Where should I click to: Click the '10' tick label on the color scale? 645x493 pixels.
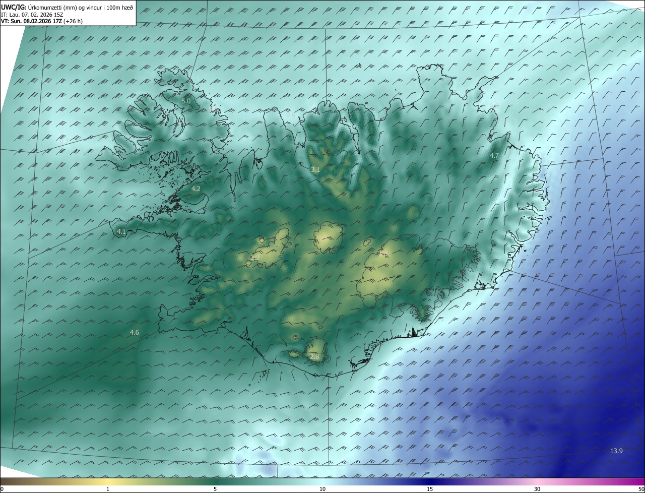coord(322,489)
